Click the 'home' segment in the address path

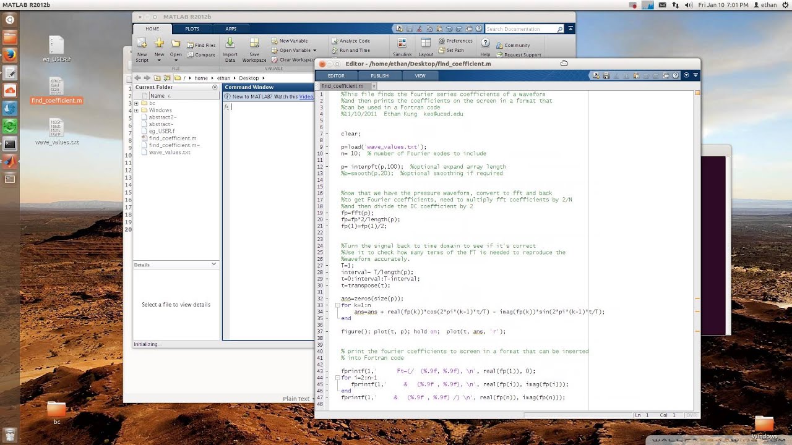[x=201, y=78]
